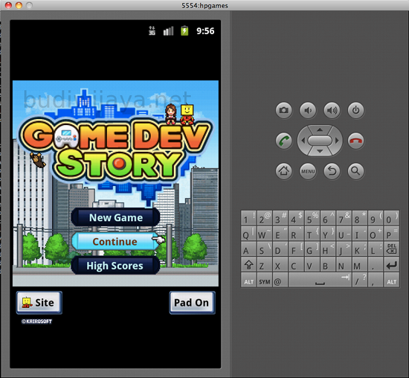
Task: Select Continue in the game menu
Action: coord(115,242)
